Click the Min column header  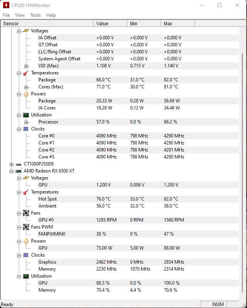tap(144, 24)
